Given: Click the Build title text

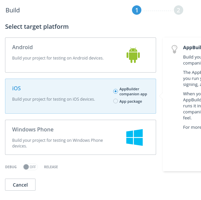Looking at the screenshot, I should click(13, 10).
